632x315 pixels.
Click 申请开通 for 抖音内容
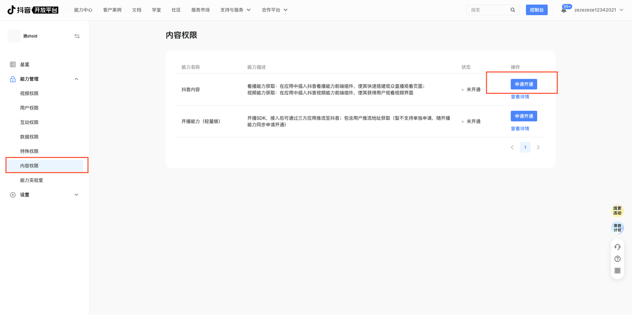(524, 84)
